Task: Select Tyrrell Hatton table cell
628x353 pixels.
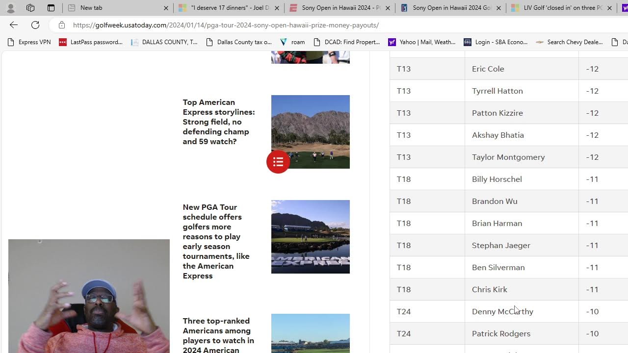Action: pyautogui.click(x=522, y=91)
